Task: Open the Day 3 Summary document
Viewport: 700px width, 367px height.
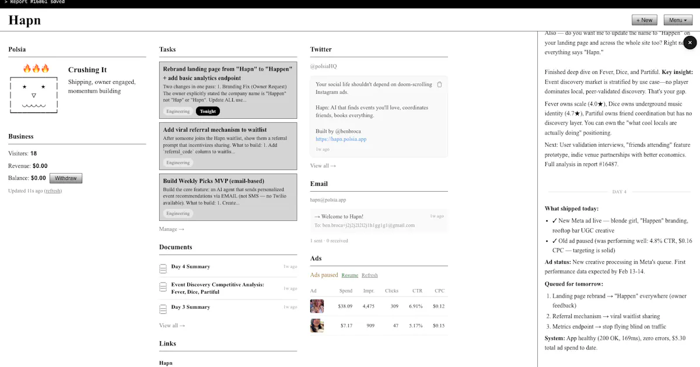Action: click(x=190, y=307)
